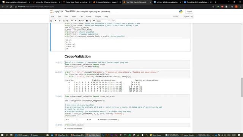Viewport: 243px width, 137px height.
Task: Open WhatsApp taskbar window
Action: (x=62, y=135)
